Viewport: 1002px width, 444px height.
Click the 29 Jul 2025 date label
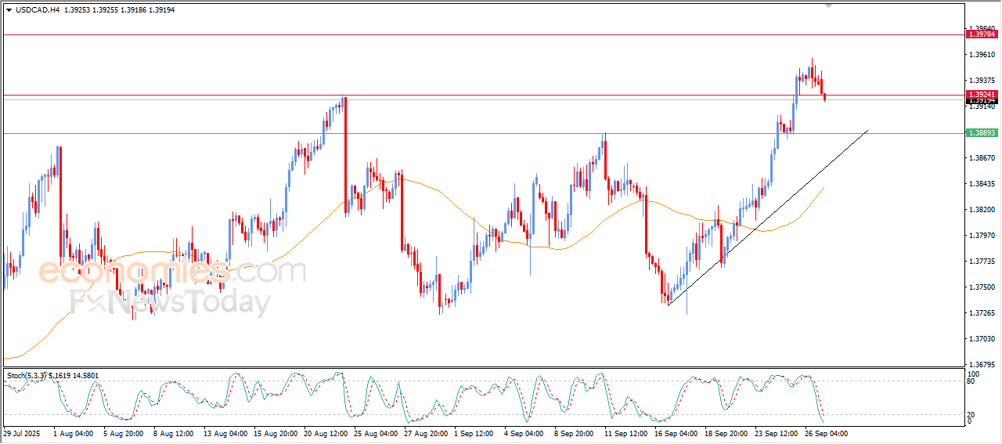(x=21, y=432)
